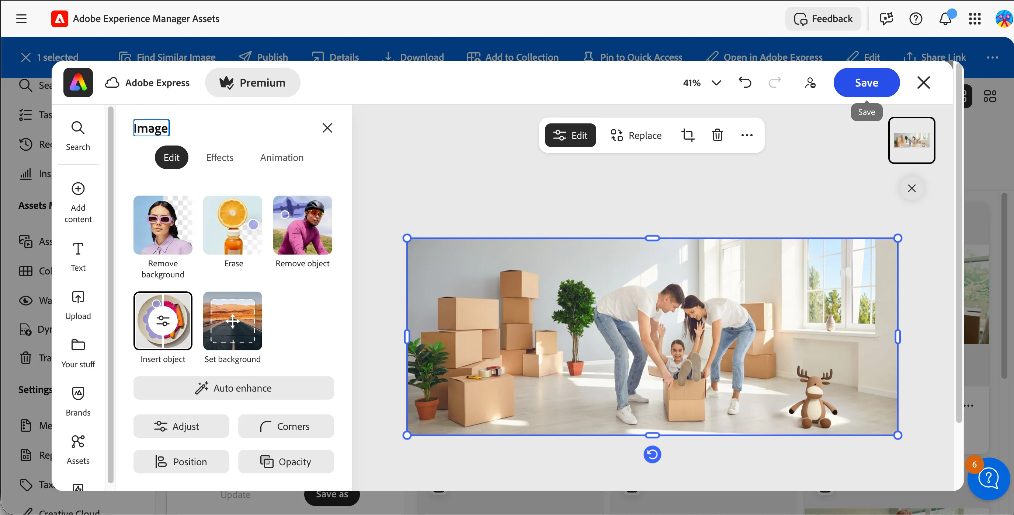Click the Edit button in floating toolbar
The image size is (1014, 515).
tap(570, 135)
